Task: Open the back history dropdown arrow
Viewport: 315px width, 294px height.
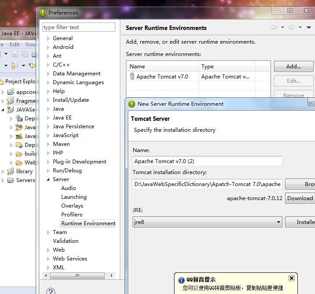Action: pos(282,27)
